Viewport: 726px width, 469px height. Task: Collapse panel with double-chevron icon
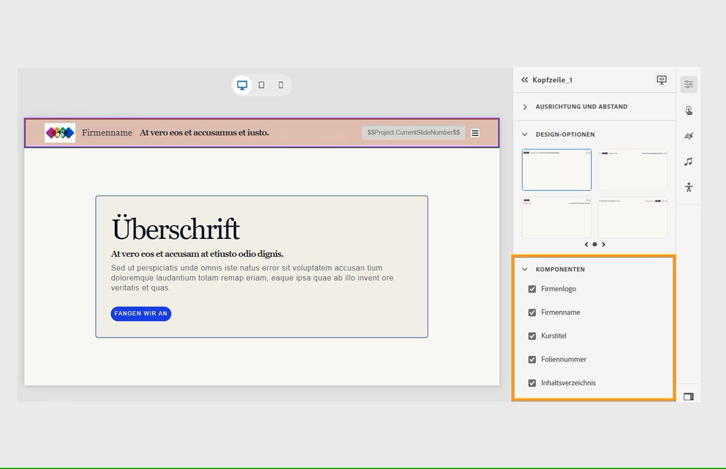(525, 80)
